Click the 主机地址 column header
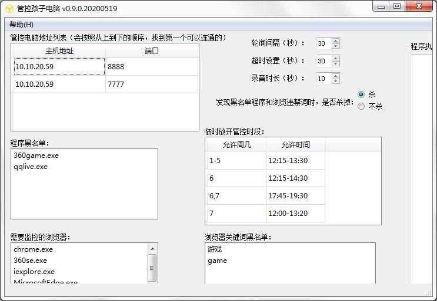This screenshot has width=437, height=301. [59, 51]
